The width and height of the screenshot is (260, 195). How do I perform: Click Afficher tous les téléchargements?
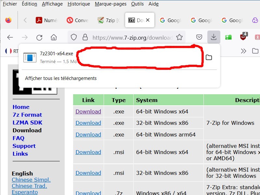tap(61, 78)
